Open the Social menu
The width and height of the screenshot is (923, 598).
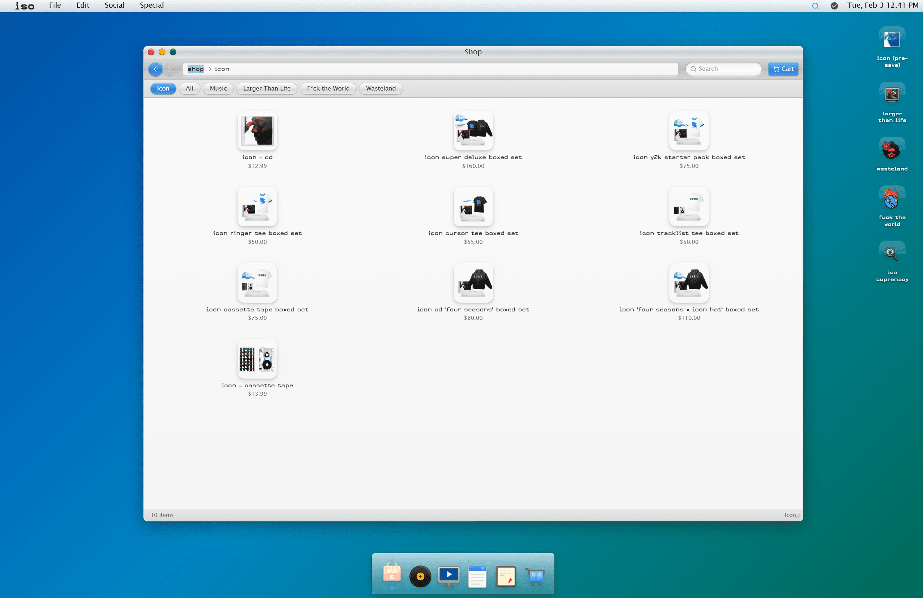tap(114, 5)
